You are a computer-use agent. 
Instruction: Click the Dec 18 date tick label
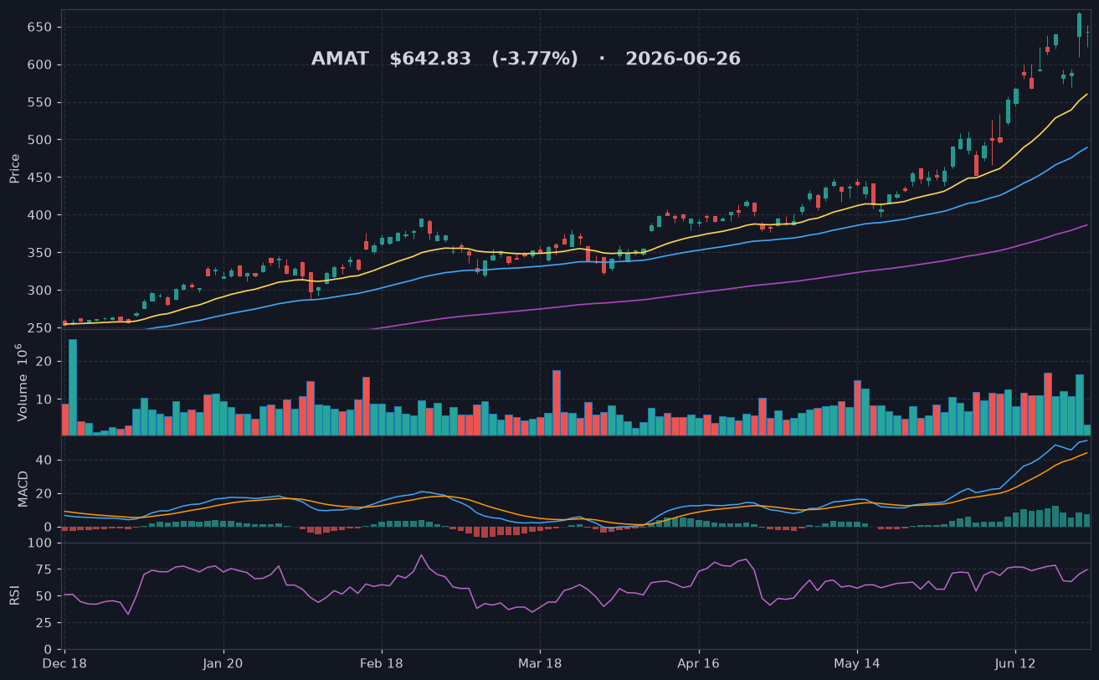(x=65, y=663)
